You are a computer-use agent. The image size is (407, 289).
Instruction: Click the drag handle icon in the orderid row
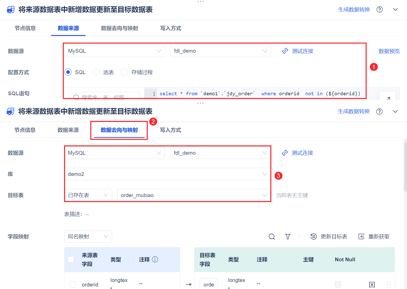point(389,284)
